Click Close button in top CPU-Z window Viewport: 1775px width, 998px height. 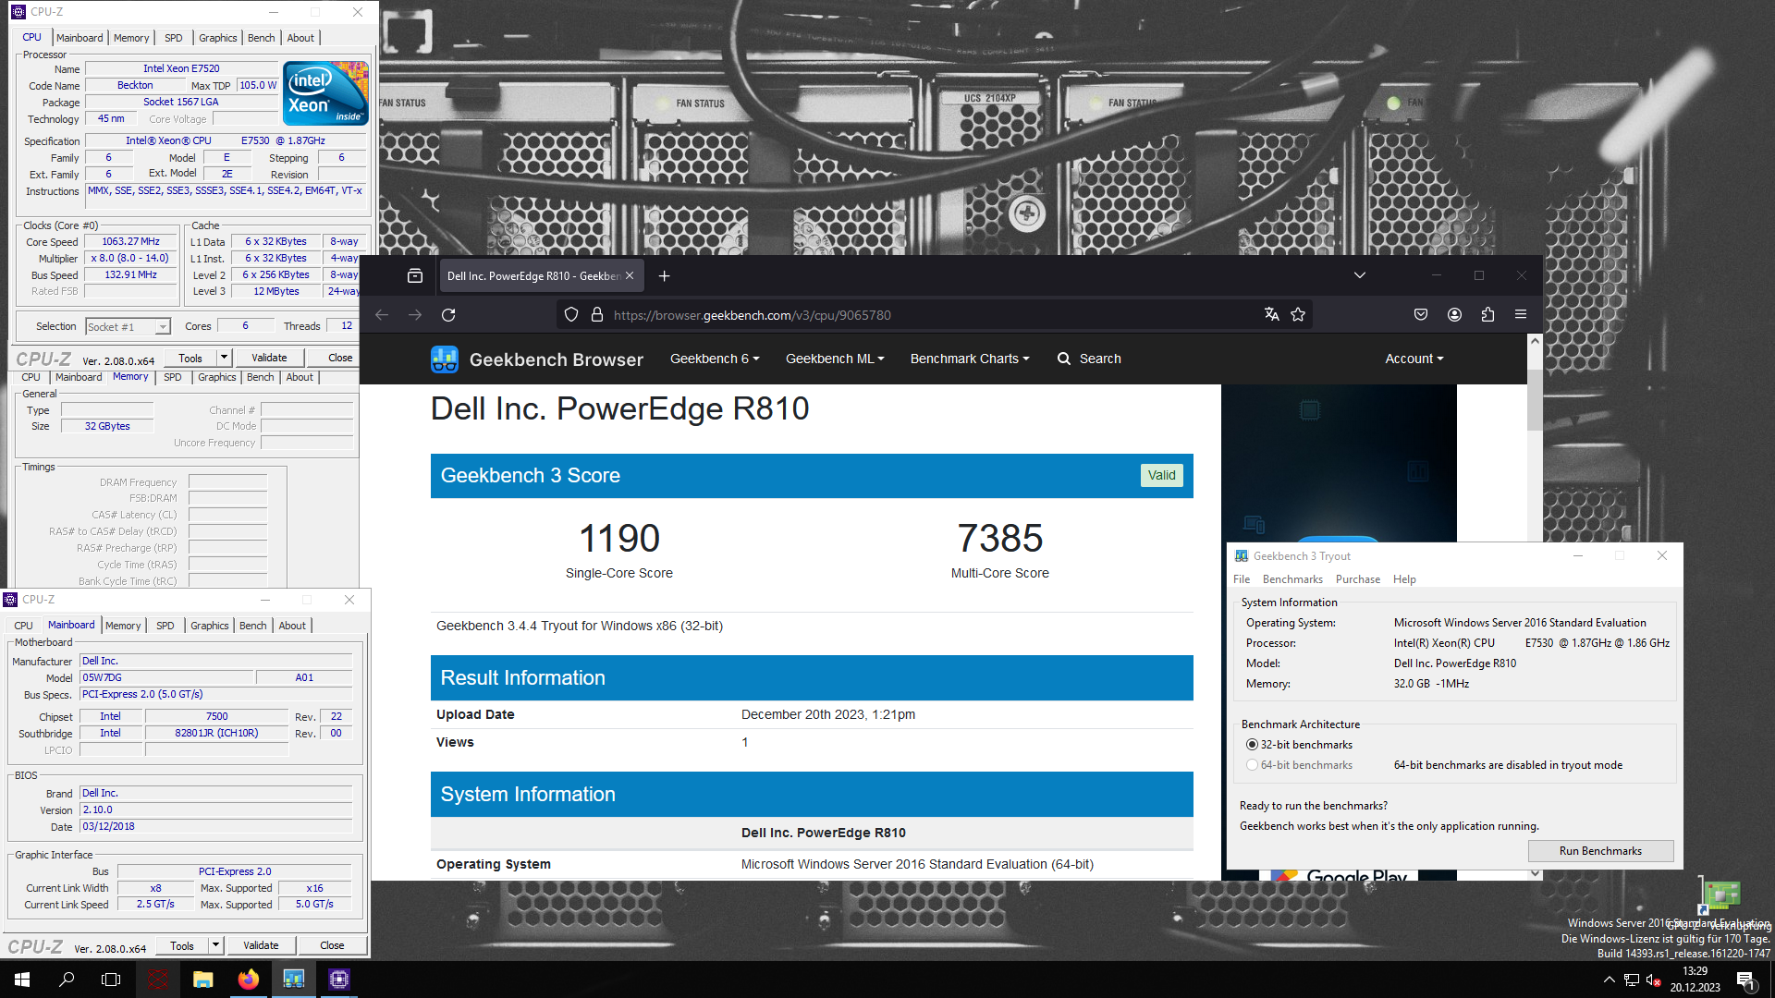coord(340,358)
